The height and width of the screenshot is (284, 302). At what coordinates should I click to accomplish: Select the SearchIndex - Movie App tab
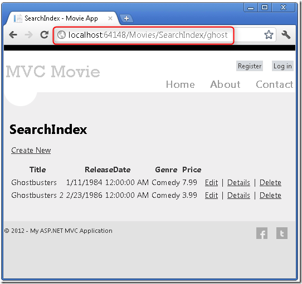[x=61, y=18]
